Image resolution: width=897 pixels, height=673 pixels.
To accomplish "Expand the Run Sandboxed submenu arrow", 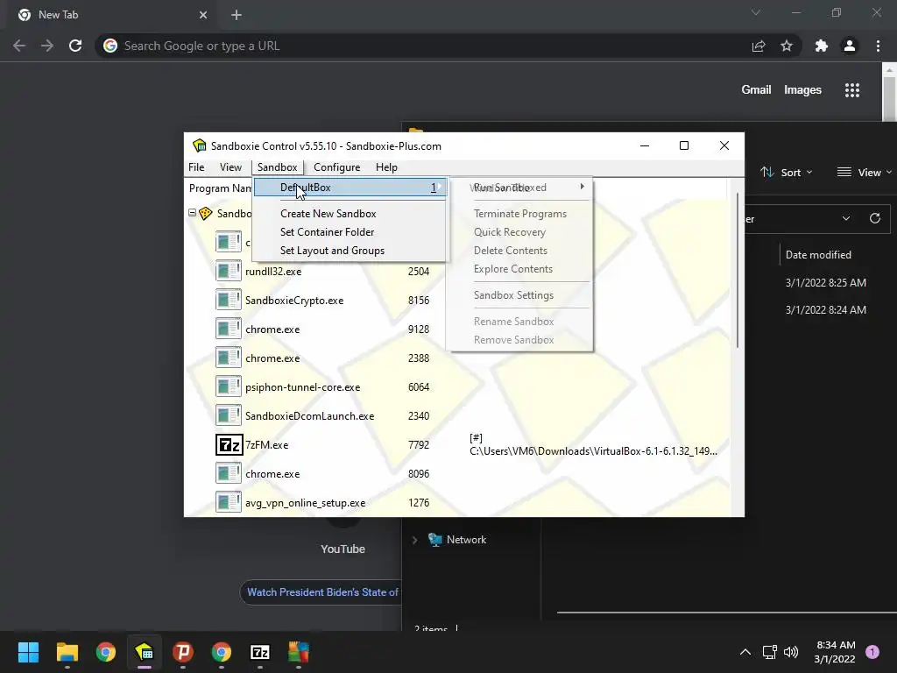I will [x=583, y=187].
